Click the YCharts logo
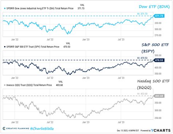 tap(161, 130)
